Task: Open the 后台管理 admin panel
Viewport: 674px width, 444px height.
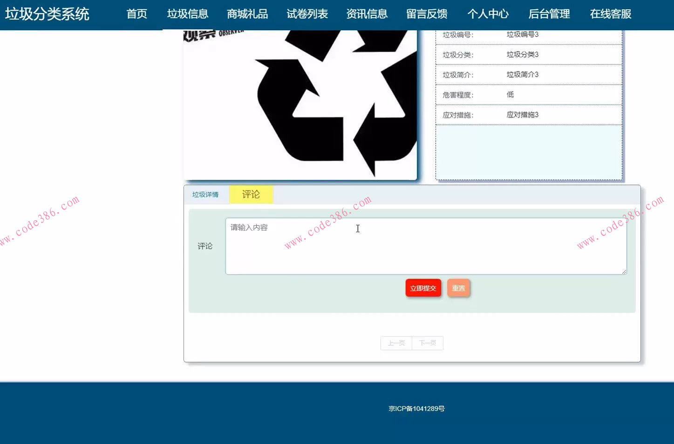Action: pos(549,14)
